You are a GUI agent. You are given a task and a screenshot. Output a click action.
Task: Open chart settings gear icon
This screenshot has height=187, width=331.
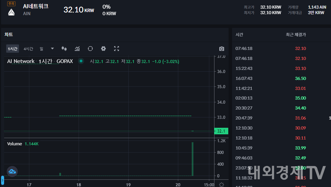[x=103, y=49]
